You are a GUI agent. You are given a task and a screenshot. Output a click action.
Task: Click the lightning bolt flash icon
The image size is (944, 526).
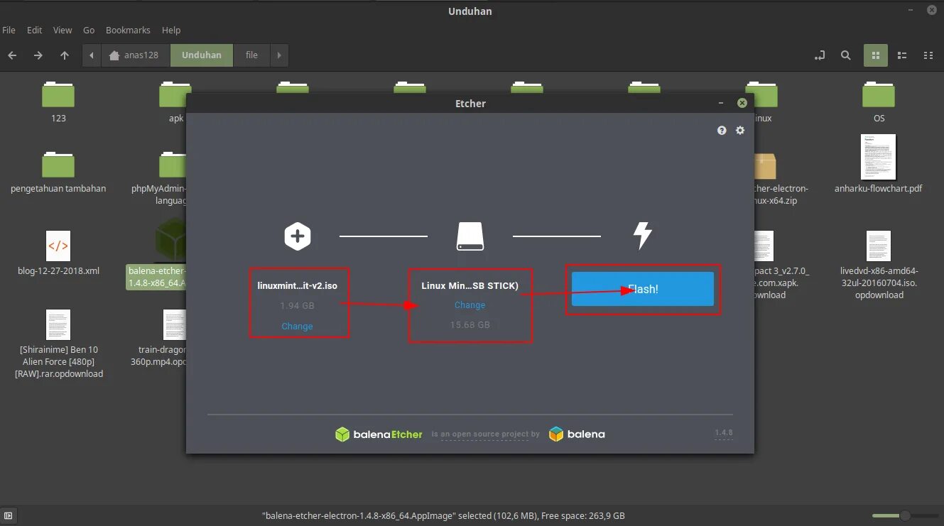pos(643,236)
